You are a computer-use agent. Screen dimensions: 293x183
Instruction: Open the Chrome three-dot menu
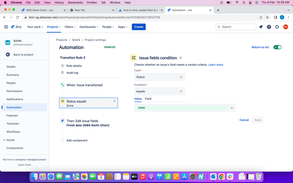(x=289, y=17)
